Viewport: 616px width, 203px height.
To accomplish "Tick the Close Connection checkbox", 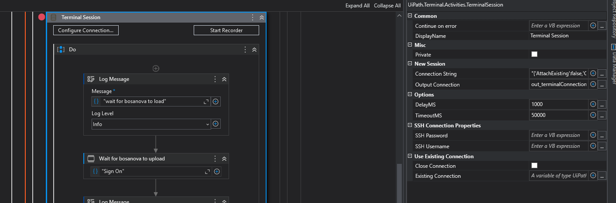I will click(x=534, y=166).
